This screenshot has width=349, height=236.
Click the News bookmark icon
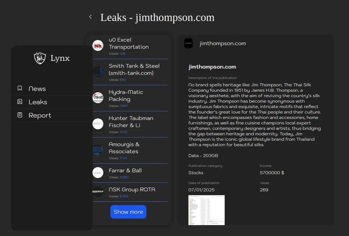(x=20, y=88)
